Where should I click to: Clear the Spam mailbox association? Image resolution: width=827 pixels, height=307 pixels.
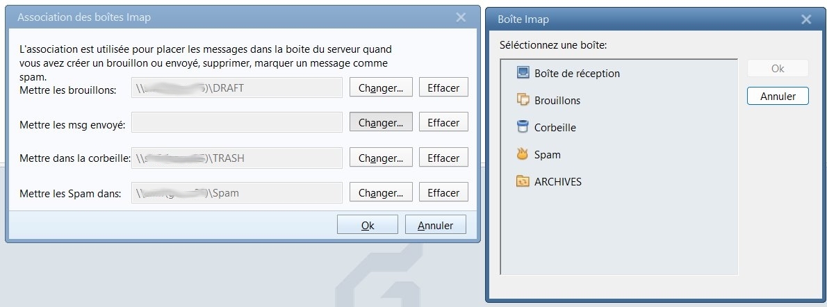pyautogui.click(x=443, y=192)
